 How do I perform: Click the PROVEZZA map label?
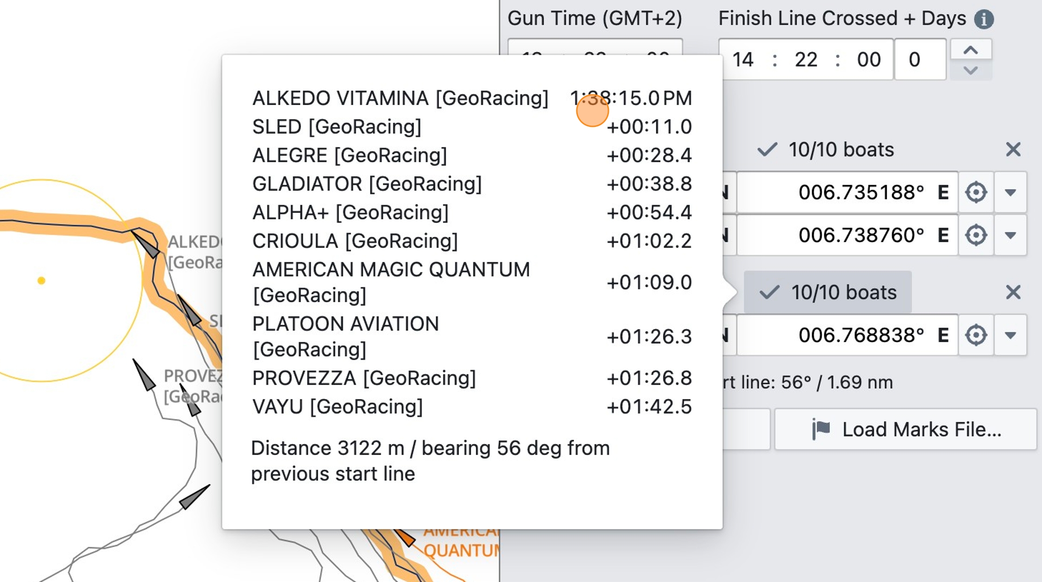pos(194,386)
